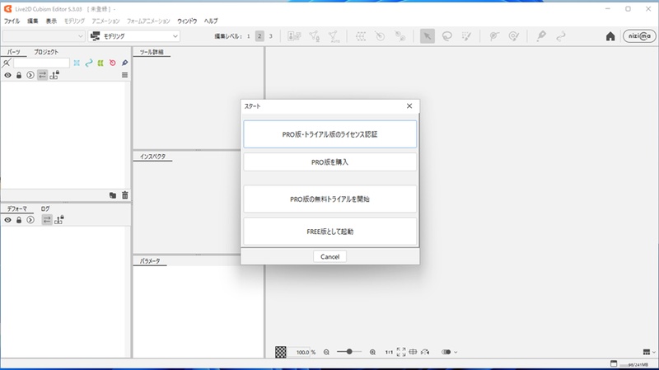659x370 pixels.
Task: Select the brush selection tool
Action: point(466,36)
